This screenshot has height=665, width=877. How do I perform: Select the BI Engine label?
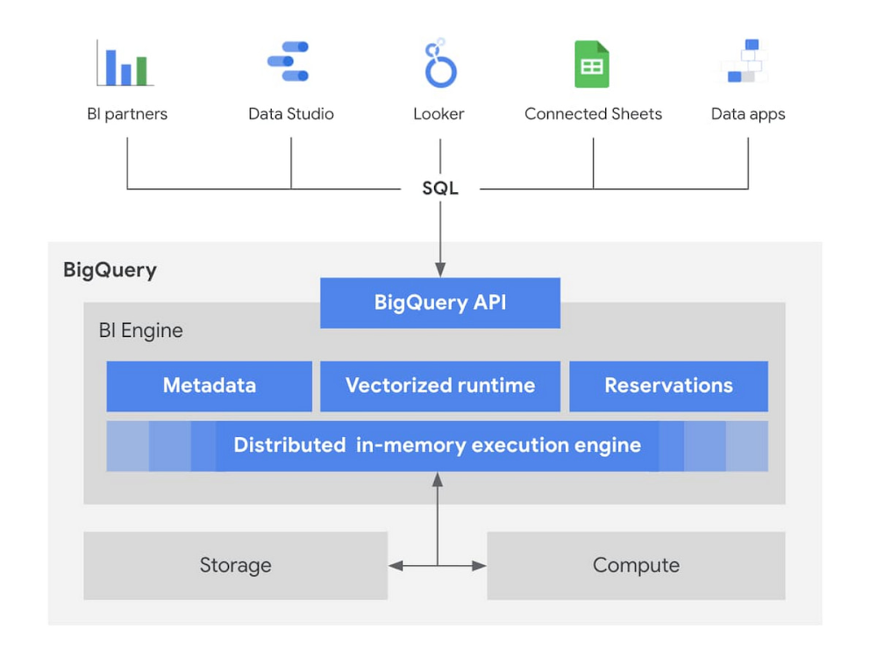click(141, 331)
